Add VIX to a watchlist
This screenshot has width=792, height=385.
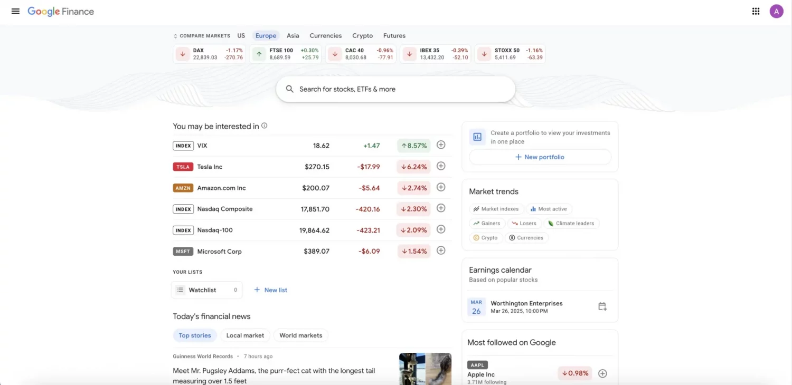pyautogui.click(x=441, y=145)
